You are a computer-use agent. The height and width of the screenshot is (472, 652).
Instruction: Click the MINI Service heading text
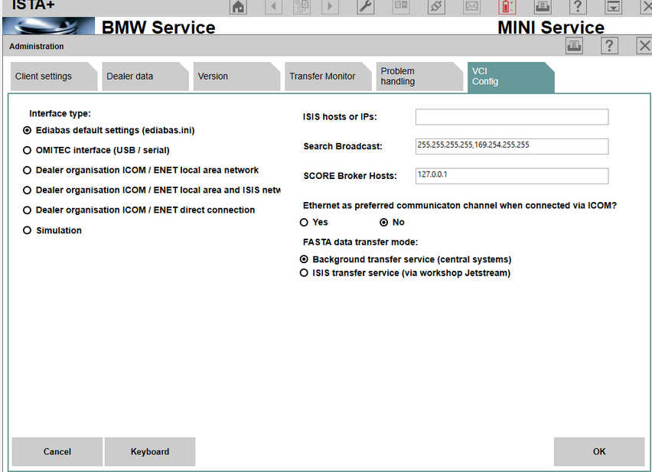551,28
